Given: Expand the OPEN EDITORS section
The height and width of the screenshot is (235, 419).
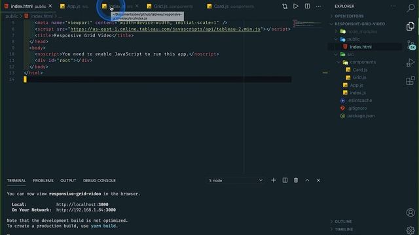Looking at the screenshot, I should pos(349,16).
